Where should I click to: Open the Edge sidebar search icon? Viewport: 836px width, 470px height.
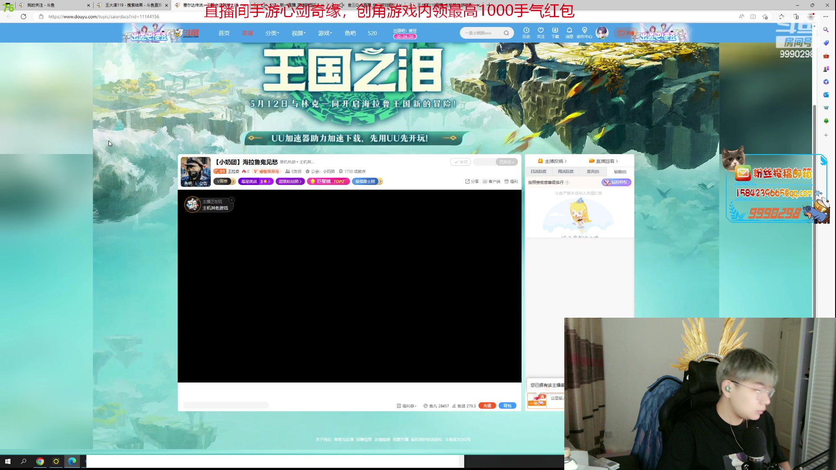tap(826, 30)
